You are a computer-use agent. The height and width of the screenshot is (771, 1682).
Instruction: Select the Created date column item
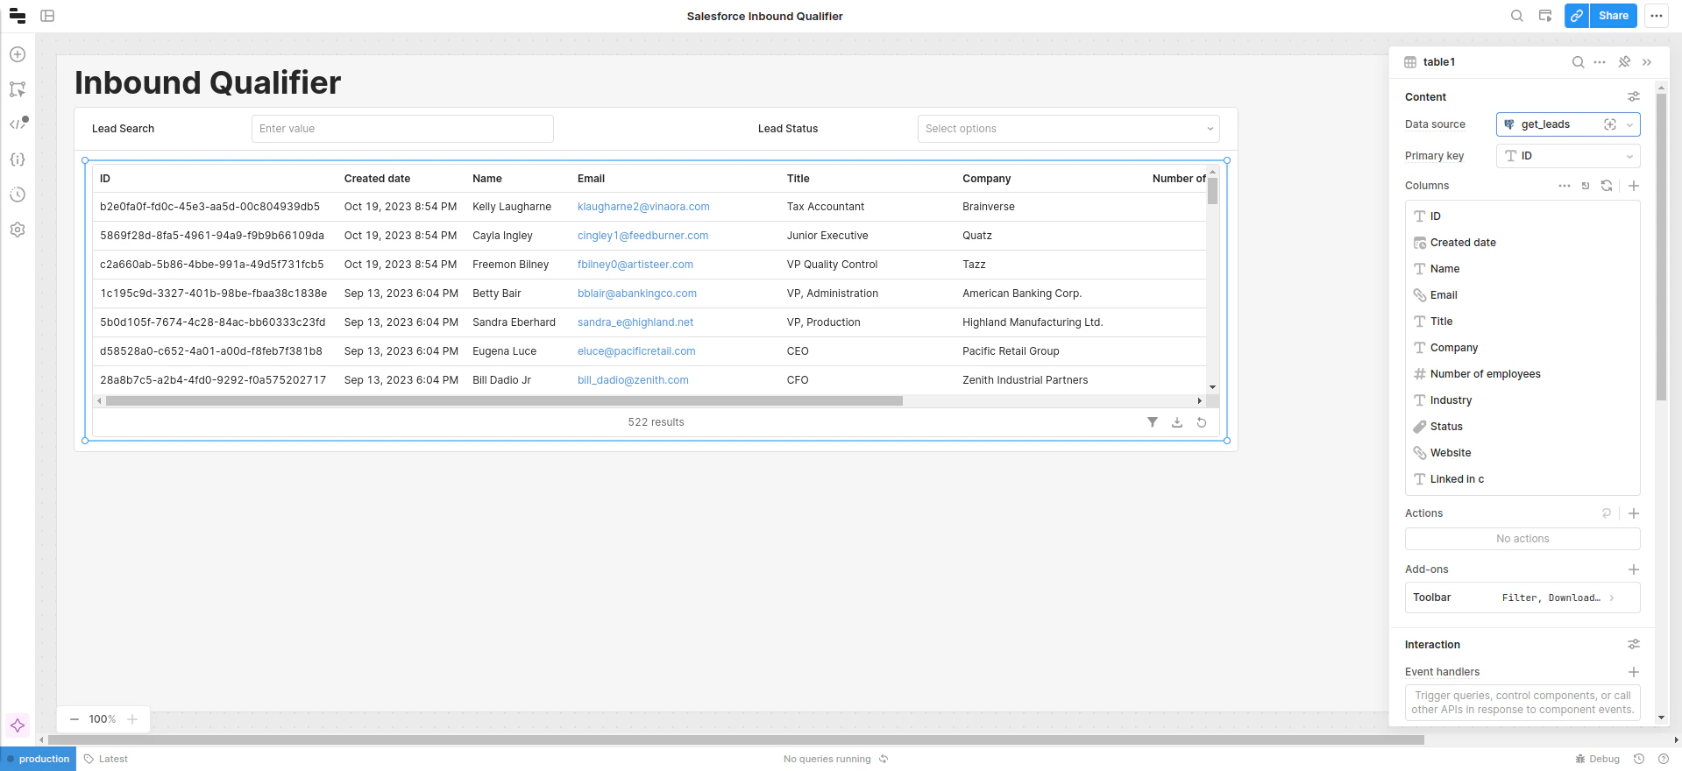pyautogui.click(x=1522, y=243)
